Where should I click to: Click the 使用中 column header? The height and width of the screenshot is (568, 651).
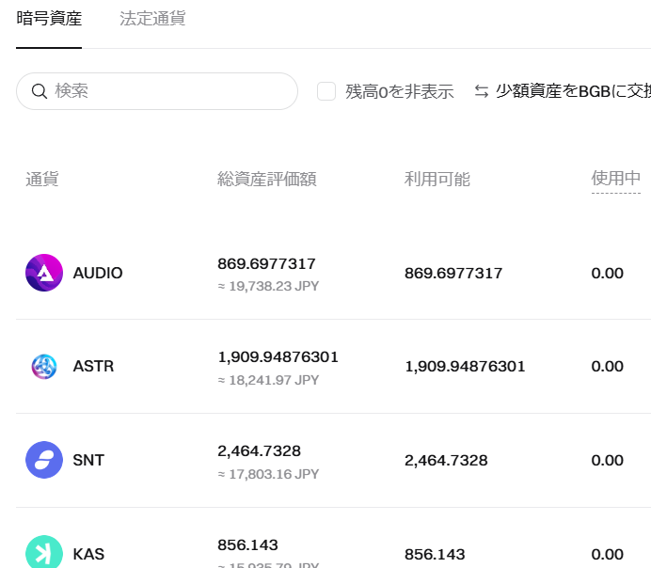[615, 179]
